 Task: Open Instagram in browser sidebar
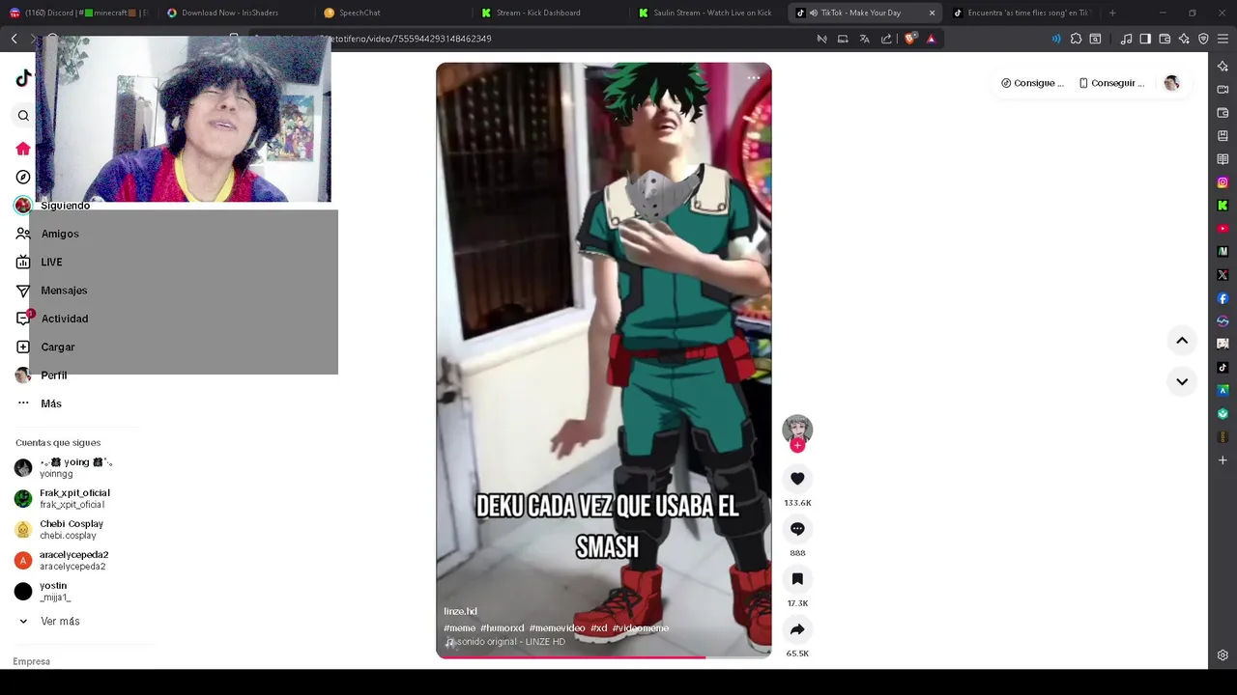[x=1223, y=182]
